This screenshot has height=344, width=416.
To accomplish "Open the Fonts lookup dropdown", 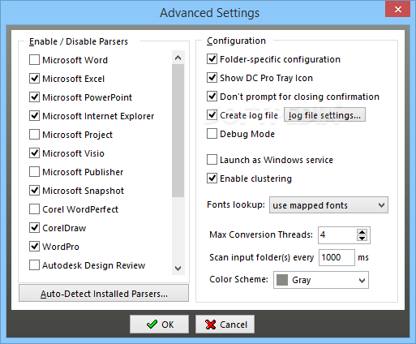I will point(328,205).
